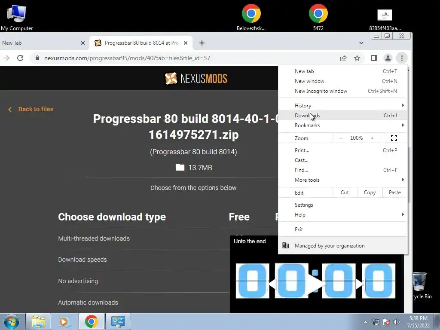Click the 13.7MB file size text

coord(200,168)
